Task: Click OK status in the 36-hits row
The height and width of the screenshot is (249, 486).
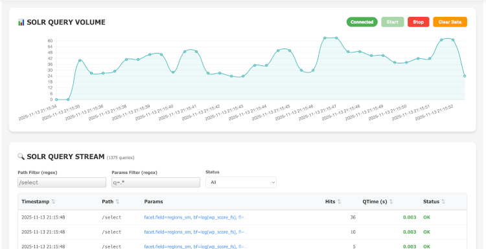Action: pyautogui.click(x=426, y=217)
